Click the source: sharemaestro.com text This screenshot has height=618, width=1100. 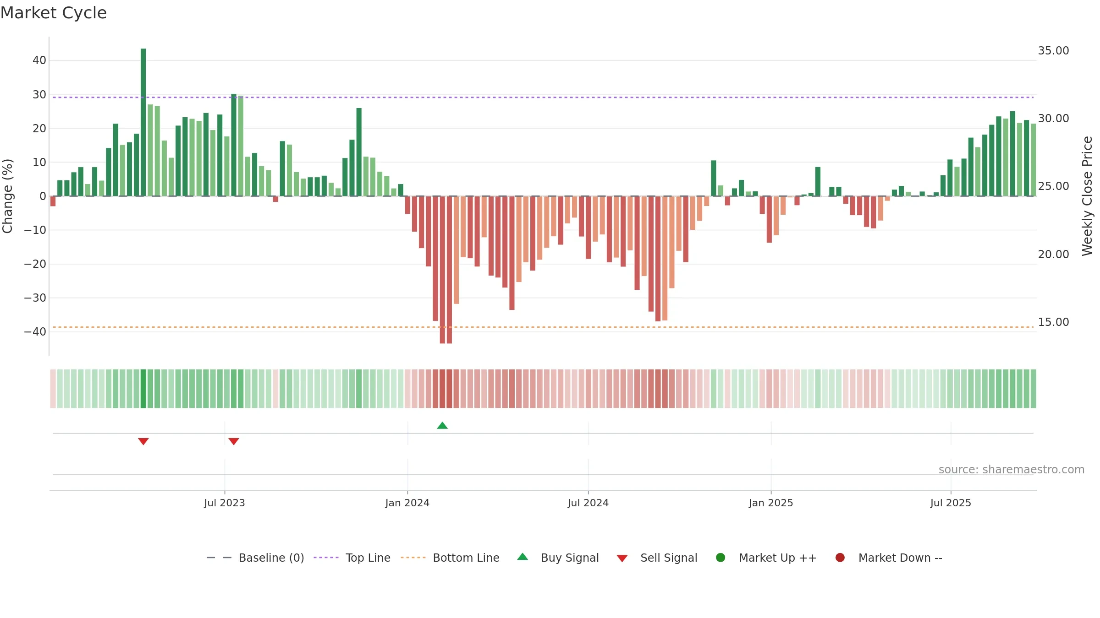point(1012,469)
